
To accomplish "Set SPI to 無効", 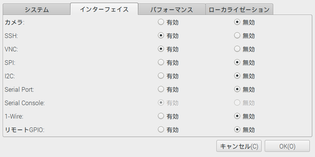I will pos(237,62).
